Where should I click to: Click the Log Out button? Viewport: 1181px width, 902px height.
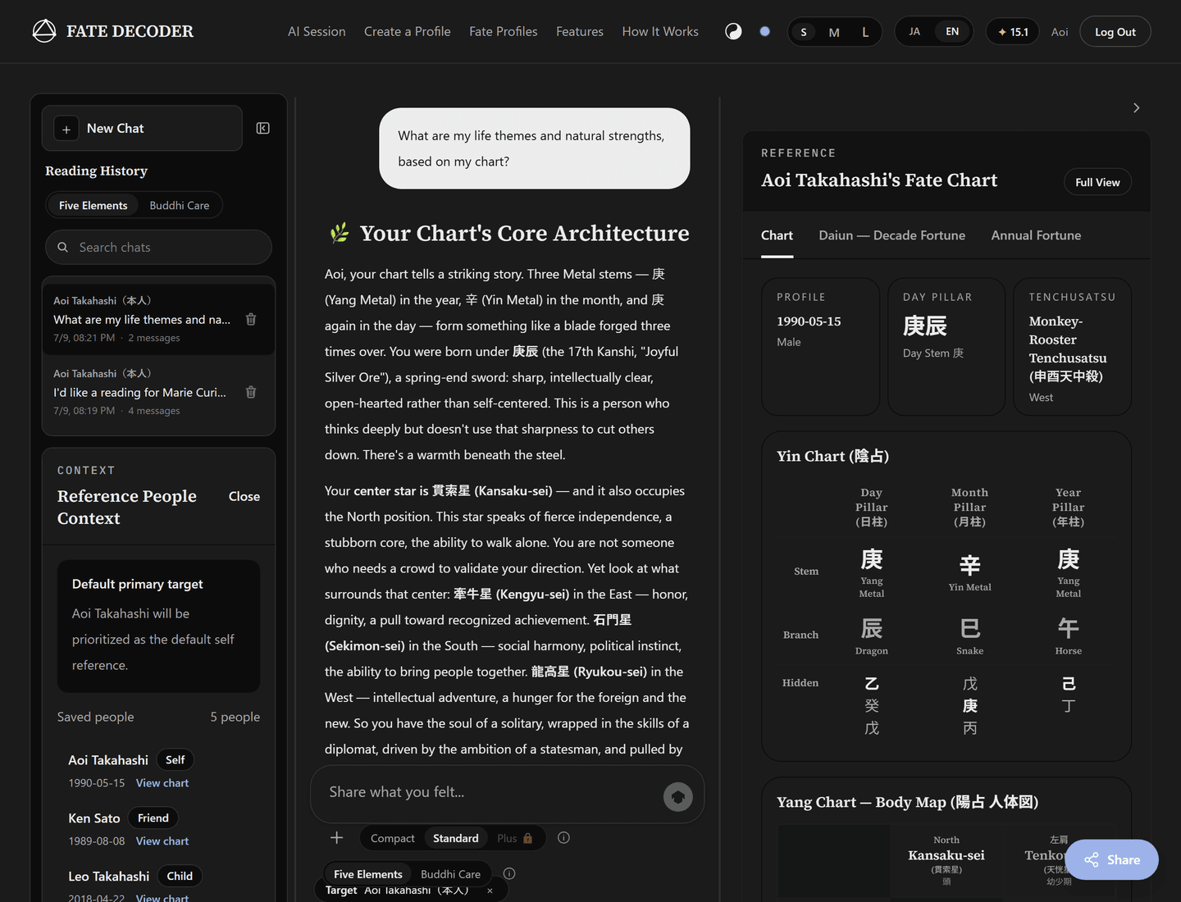tap(1115, 32)
